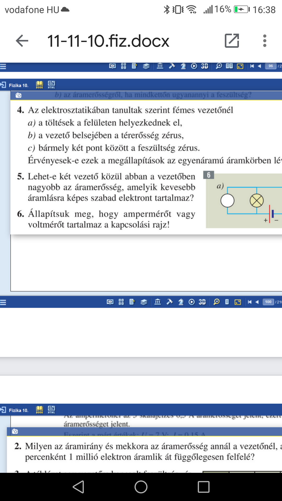Select BOOK view icon above exercise 4
This screenshot has width=282, height=501.
[39, 85]
